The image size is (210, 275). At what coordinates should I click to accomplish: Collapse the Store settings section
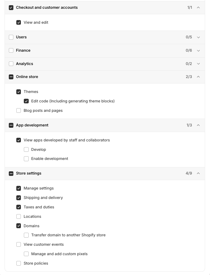click(x=198, y=173)
